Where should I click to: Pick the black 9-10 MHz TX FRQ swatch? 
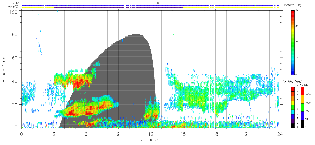pyautogui.click(x=293, y=125)
